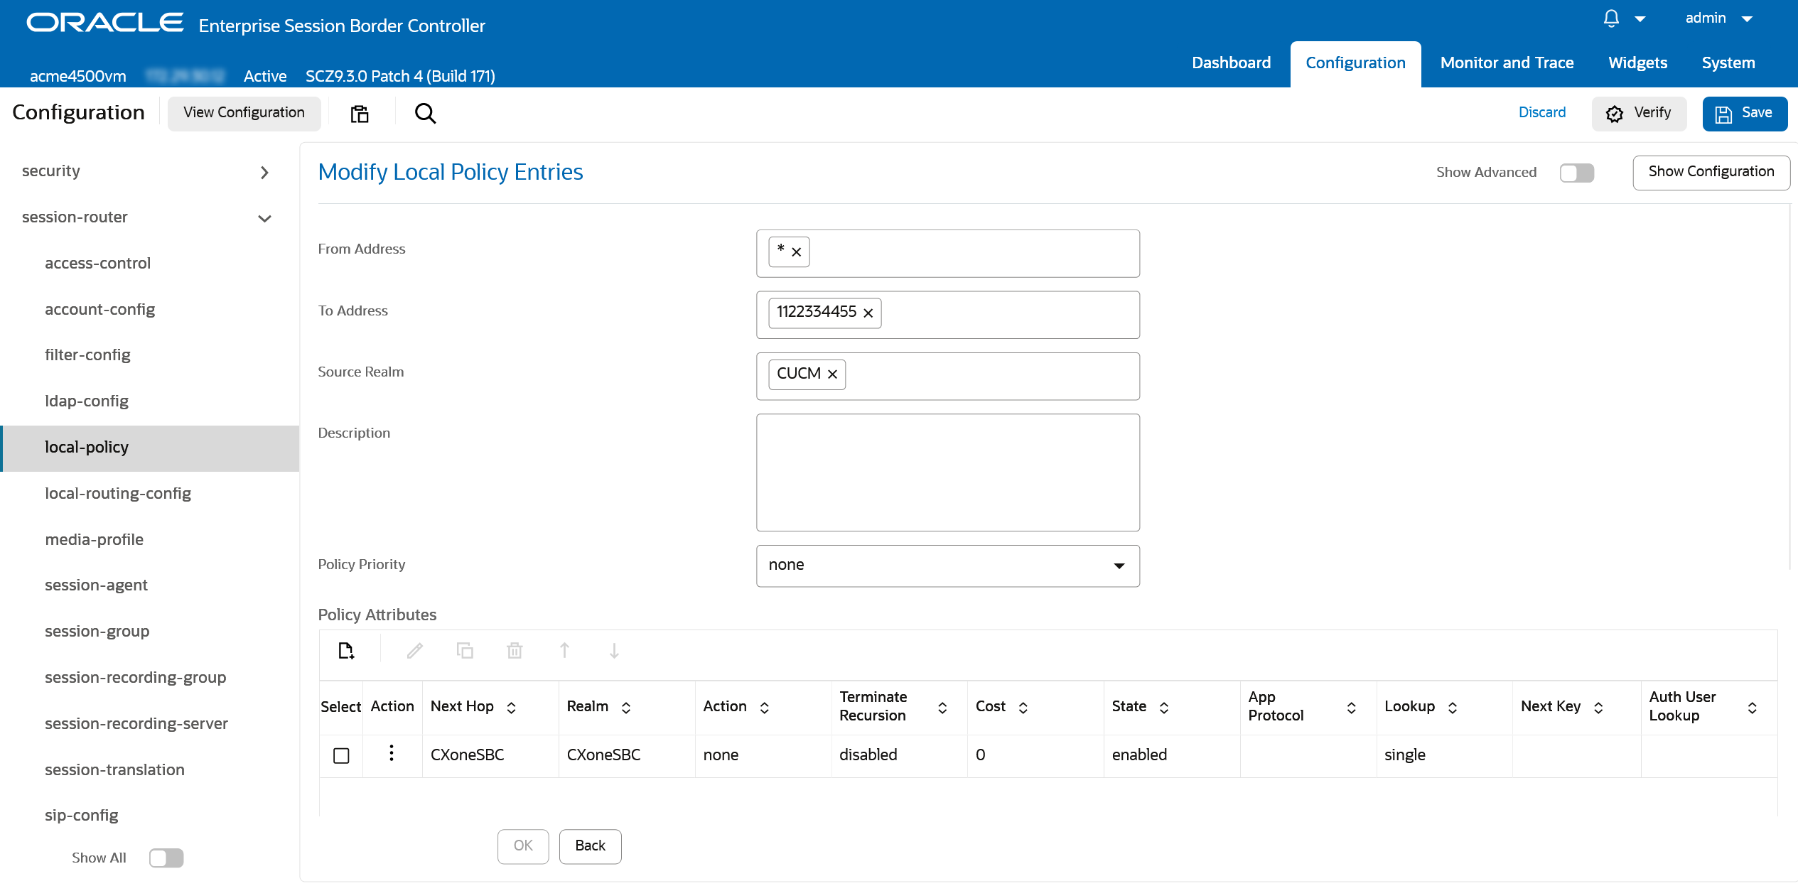Open the Monitor and Trace tab
The width and height of the screenshot is (1798, 886).
(1507, 63)
